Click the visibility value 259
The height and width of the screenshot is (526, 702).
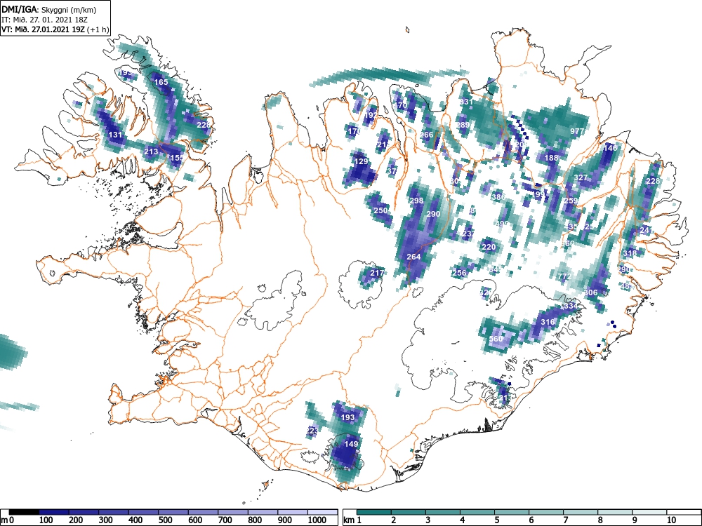click(571, 201)
